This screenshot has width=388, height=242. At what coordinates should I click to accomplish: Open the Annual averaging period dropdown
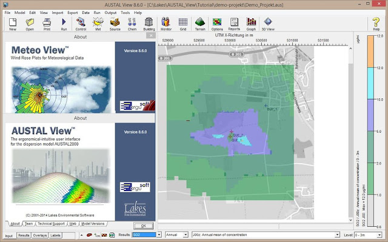point(186,235)
